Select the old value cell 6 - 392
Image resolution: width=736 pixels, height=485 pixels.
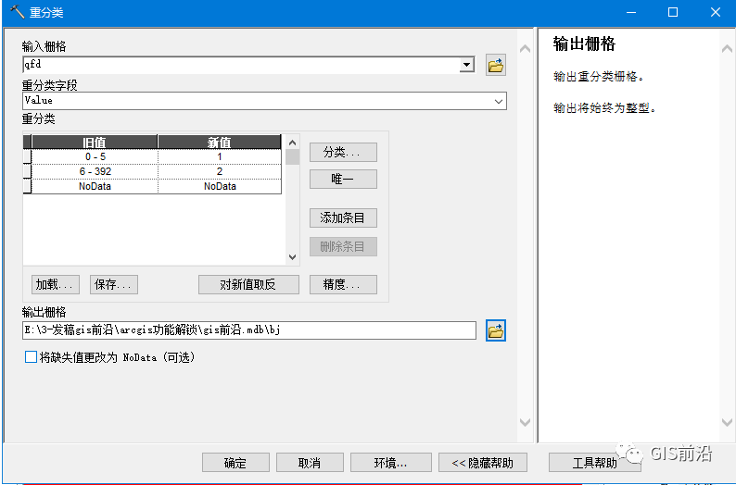click(95, 171)
